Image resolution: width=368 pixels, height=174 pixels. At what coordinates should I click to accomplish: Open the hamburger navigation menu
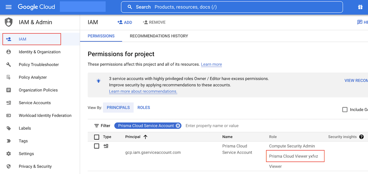(9, 7)
